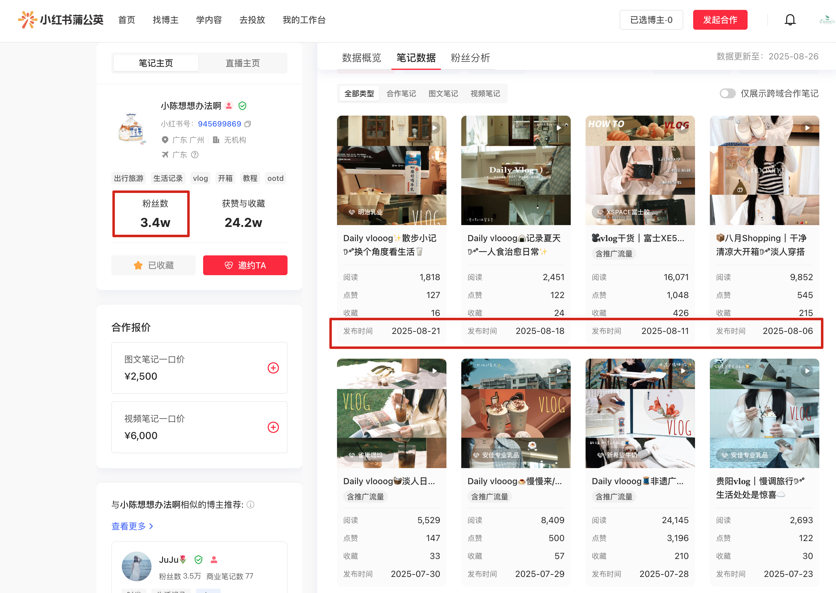Image resolution: width=836 pixels, height=593 pixels.
Task: Filter notes by 图文笔记
Action: [x=443, y=94]
